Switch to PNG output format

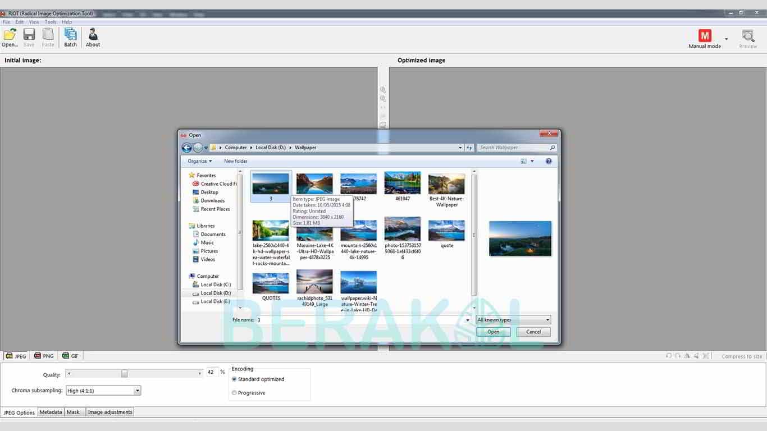click(x=44, y=356)
